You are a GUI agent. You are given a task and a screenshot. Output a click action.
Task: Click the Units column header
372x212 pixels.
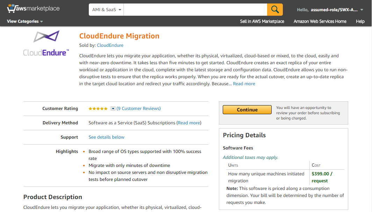[x=233, y=165]
